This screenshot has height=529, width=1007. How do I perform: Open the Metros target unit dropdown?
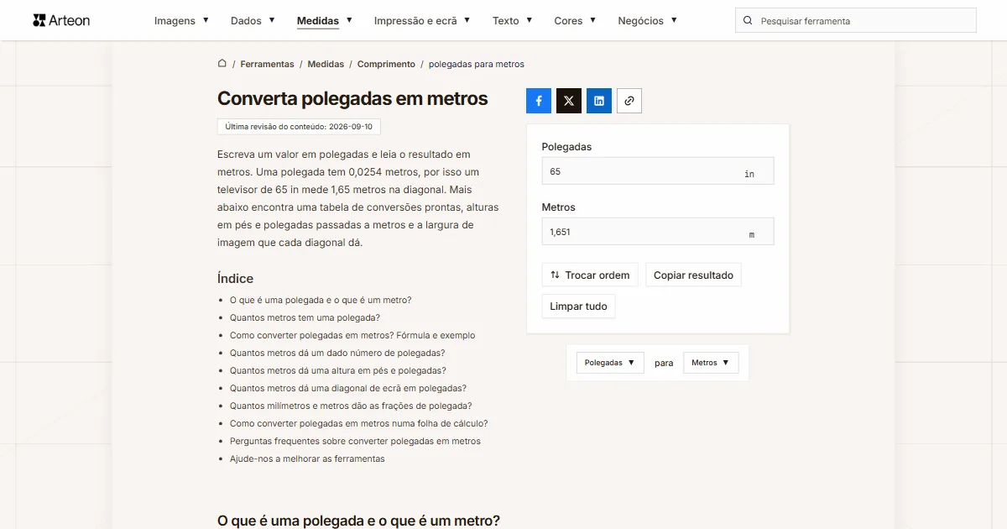click(711, 363)
